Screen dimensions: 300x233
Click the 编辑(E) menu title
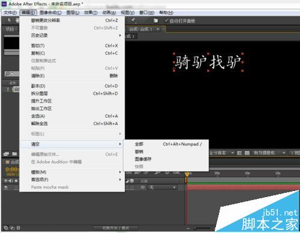point(28,13)
